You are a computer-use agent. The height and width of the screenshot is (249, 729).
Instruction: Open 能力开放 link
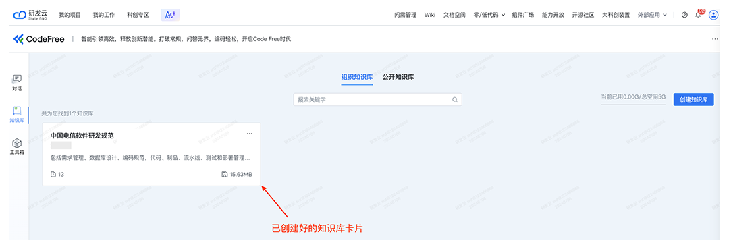click(553, 15)
